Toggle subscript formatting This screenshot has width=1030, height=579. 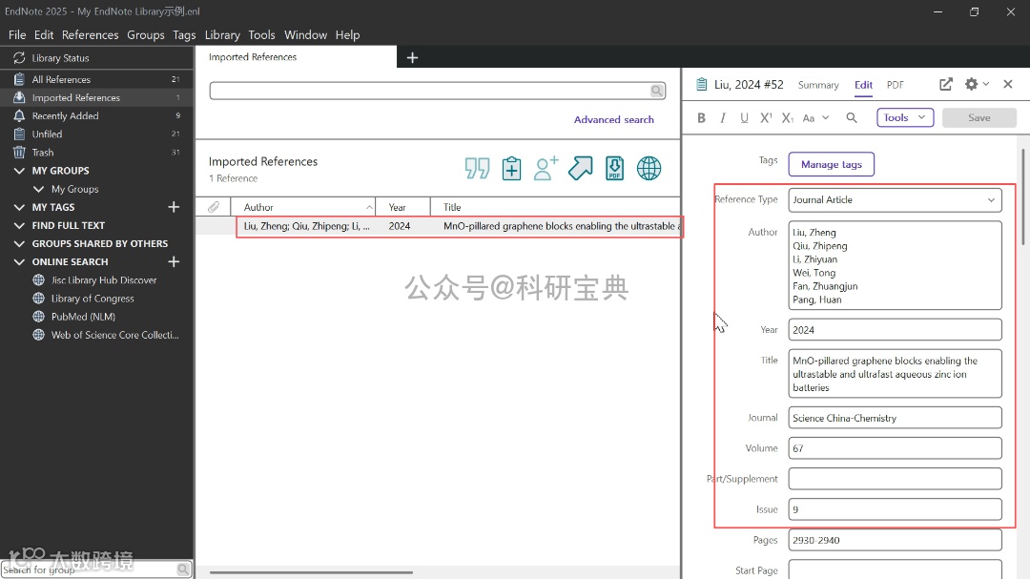point(788,117)
